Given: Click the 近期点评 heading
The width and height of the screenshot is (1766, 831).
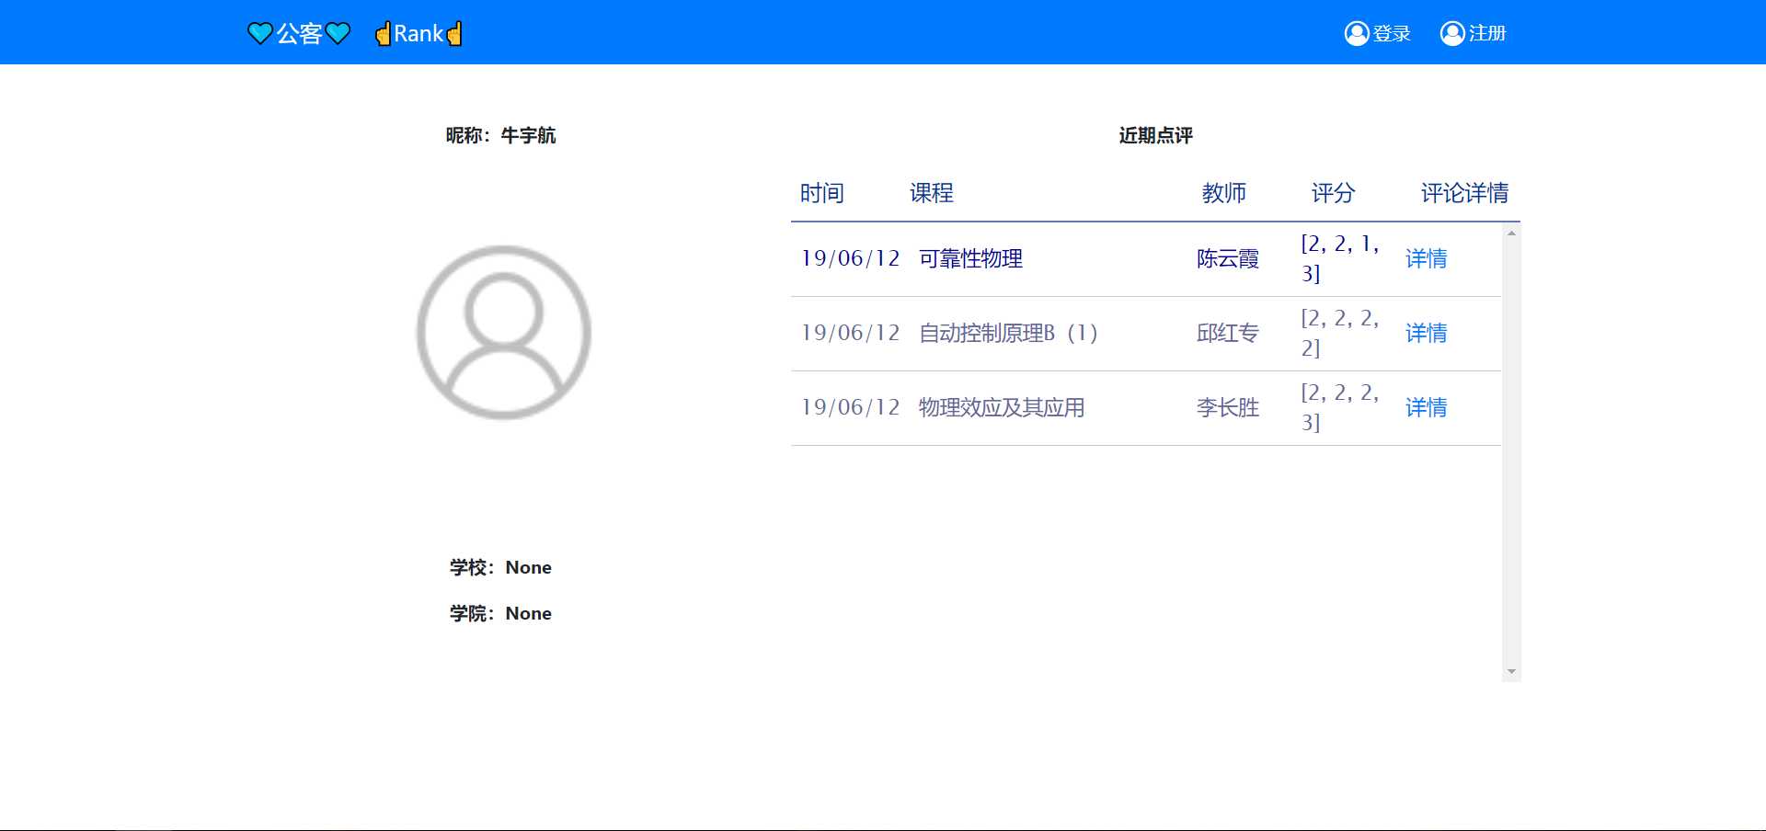Looking at the screenshot, I should tap(1156, 135).
